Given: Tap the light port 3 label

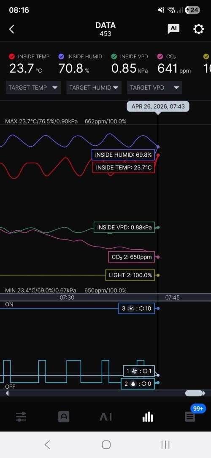Looking at the screenshot, I should point(137,308).
